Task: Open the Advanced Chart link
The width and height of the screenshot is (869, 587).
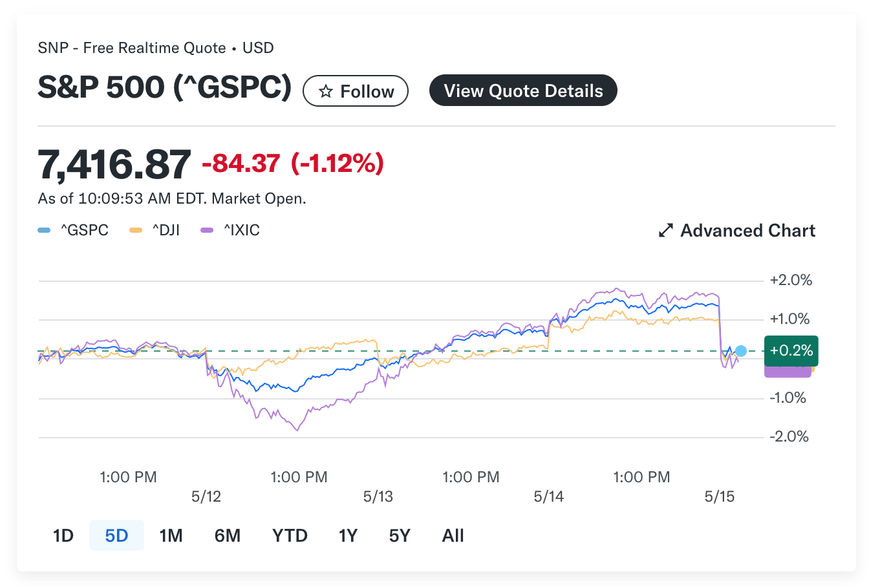Action: click(x=737, y=231)
